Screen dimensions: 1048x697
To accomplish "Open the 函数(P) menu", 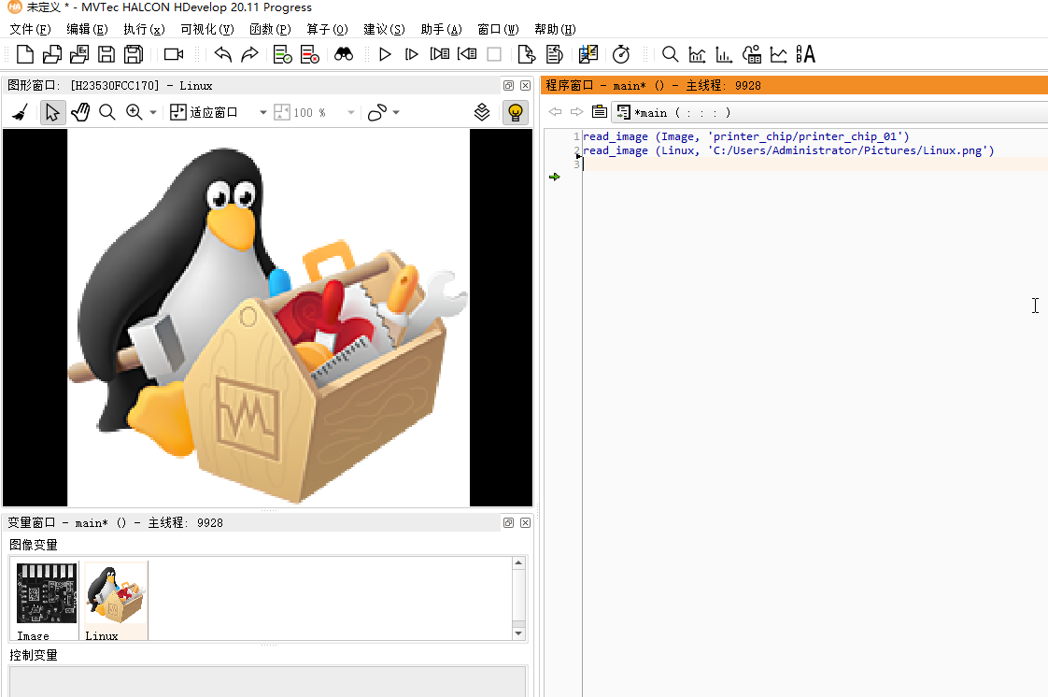I will coord(270,29).
